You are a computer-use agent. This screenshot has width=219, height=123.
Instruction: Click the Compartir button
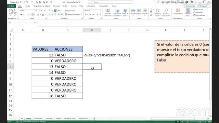point(203,6)
